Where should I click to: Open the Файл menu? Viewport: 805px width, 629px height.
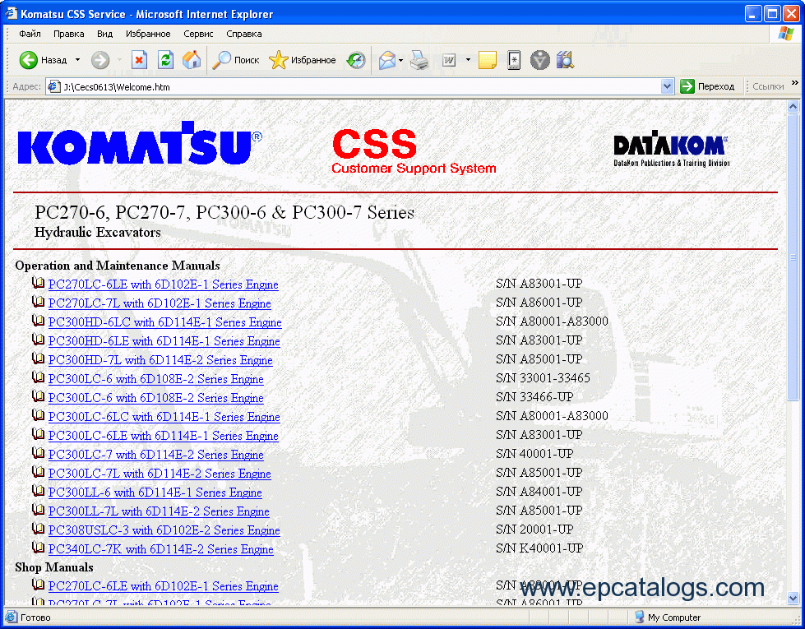pyautogui.click(x=30, y=34)
